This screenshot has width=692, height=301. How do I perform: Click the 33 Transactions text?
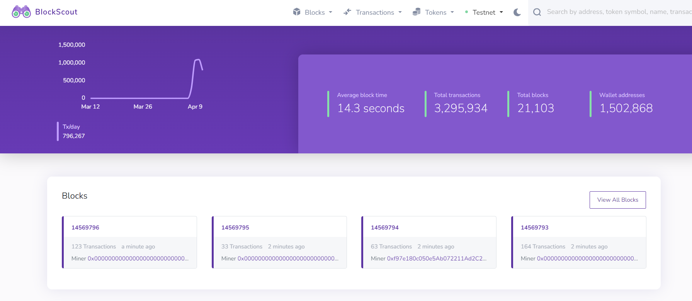pos(242,247)
